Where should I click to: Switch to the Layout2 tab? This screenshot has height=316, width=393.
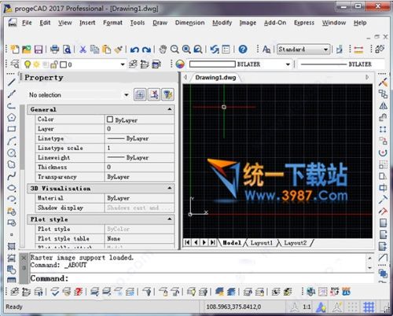(x=295, y=243)
